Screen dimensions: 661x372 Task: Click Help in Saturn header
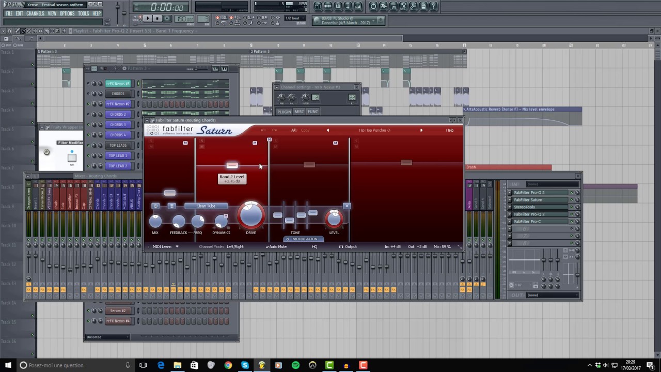[450, 130]
